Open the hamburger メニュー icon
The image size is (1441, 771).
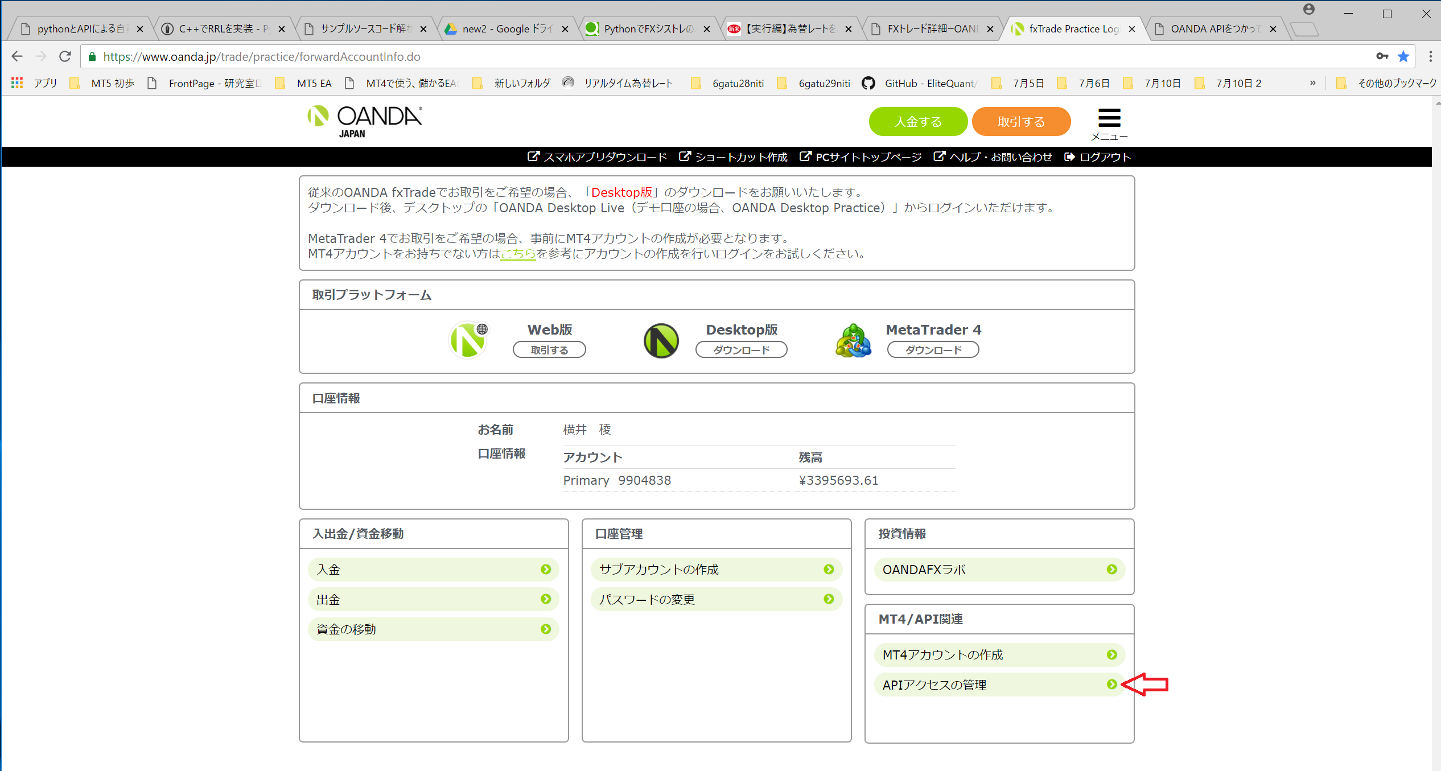point(1109,118)
